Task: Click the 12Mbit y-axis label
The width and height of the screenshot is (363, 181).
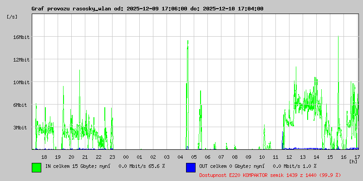Action: 21,60
